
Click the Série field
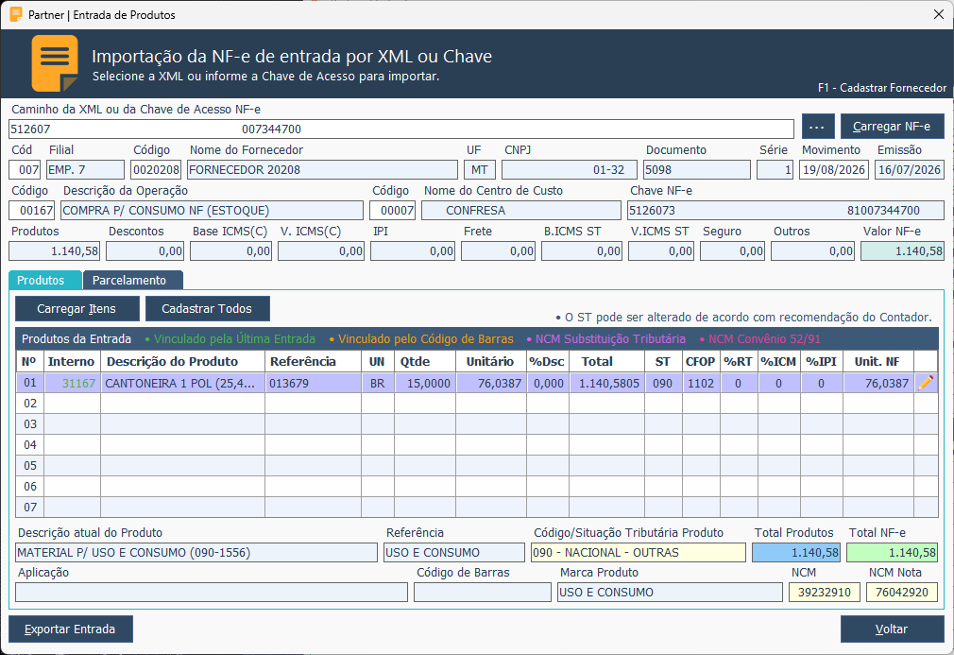point(775,170)
